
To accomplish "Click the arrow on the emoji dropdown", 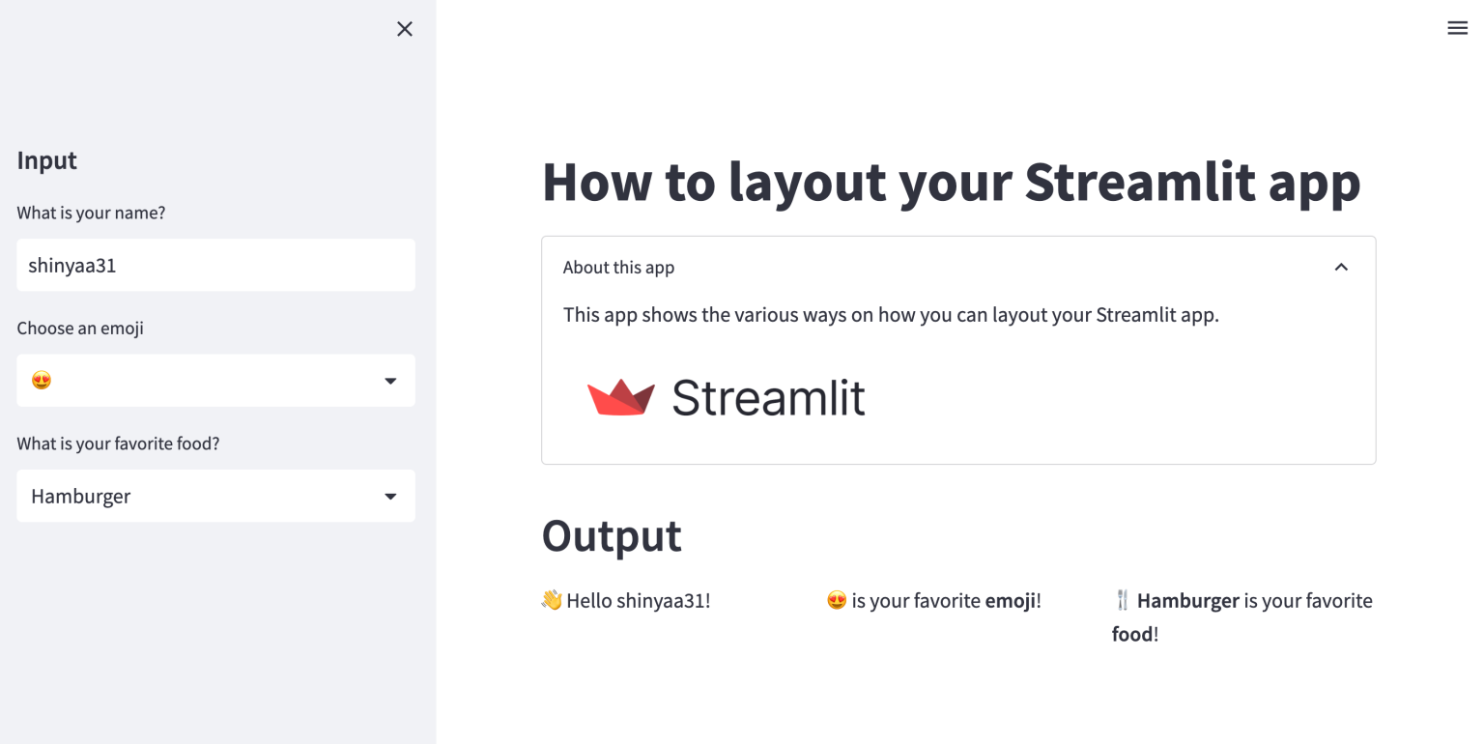I will [x=390, y=381].
